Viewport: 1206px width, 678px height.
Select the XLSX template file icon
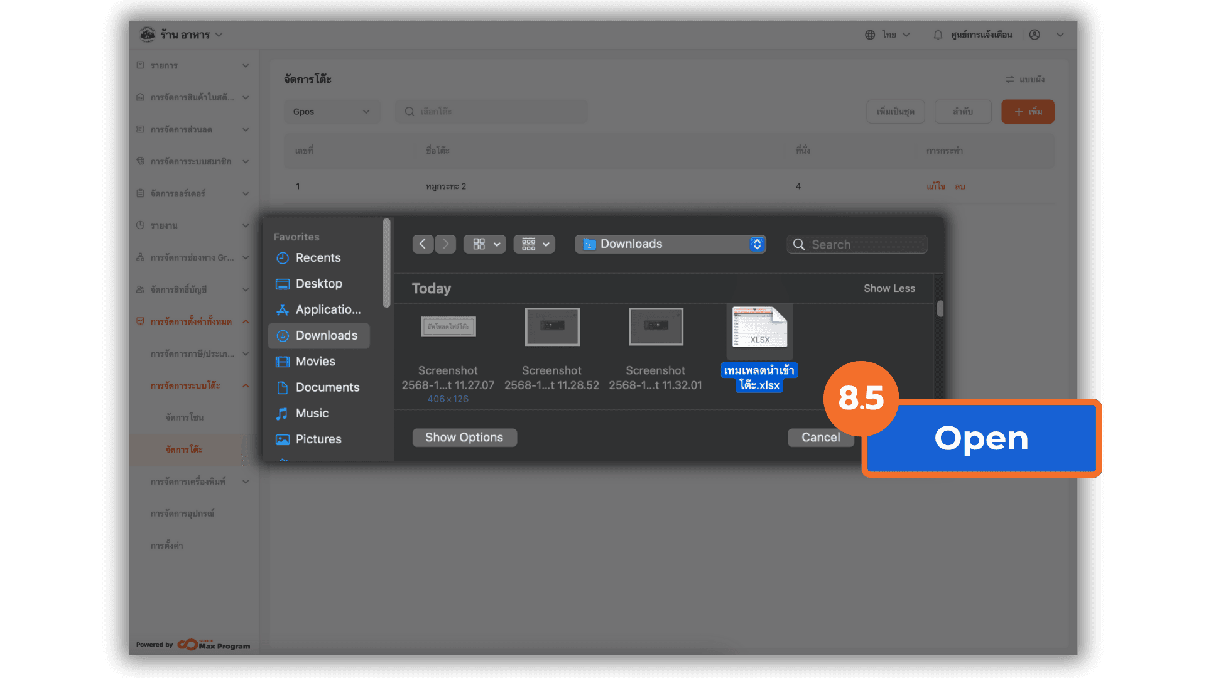(x=759, y=328)
